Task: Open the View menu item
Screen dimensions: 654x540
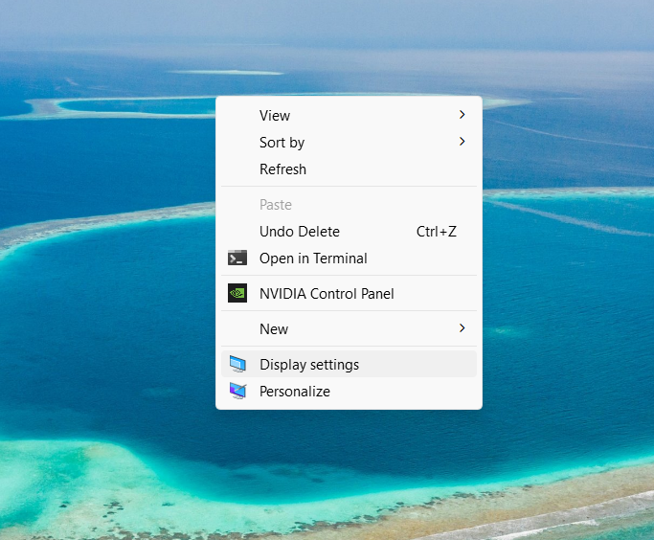Action: click(x=275, y=116)
